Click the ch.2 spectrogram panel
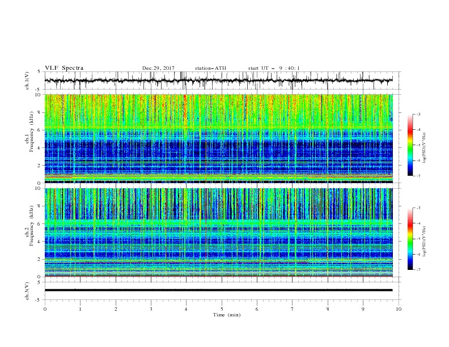The image size is (449, 347). [218, 232]
